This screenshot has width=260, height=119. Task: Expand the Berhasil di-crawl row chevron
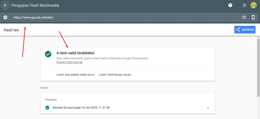(x=208, y=108)
